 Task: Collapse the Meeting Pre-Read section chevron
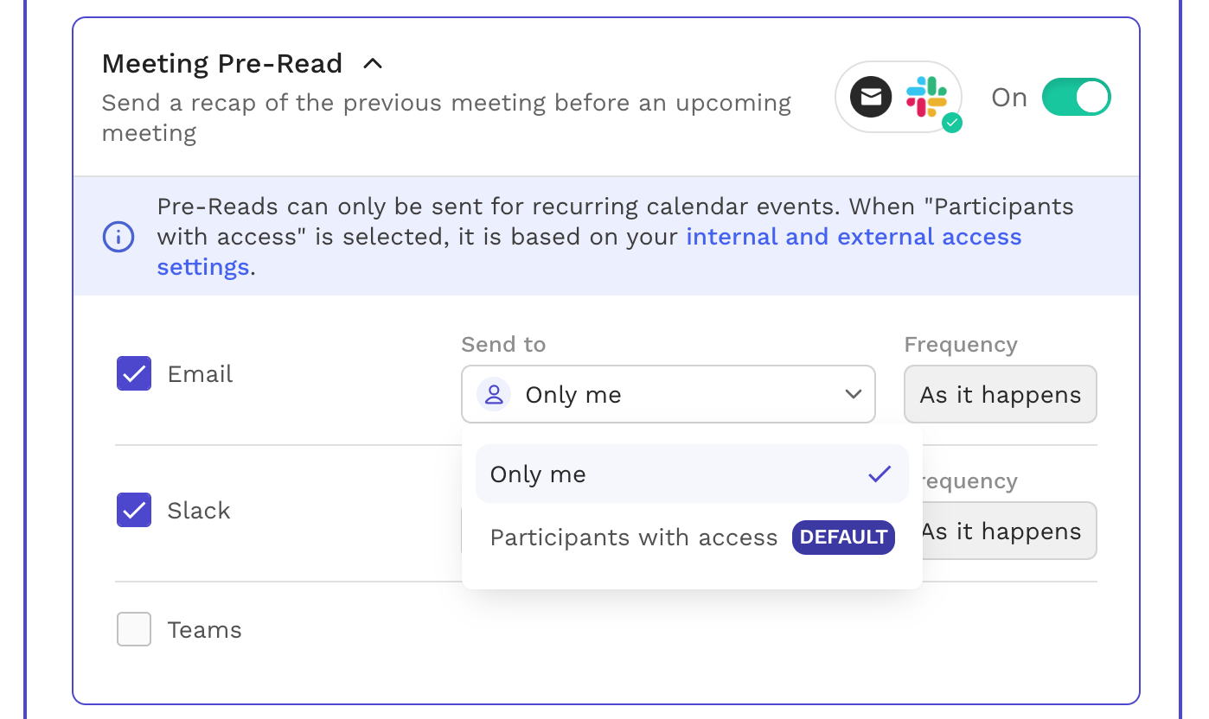click(373, 63)
